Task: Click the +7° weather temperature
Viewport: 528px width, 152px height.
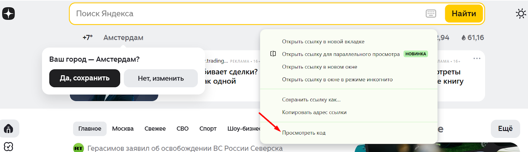Action: pos(87,38)
